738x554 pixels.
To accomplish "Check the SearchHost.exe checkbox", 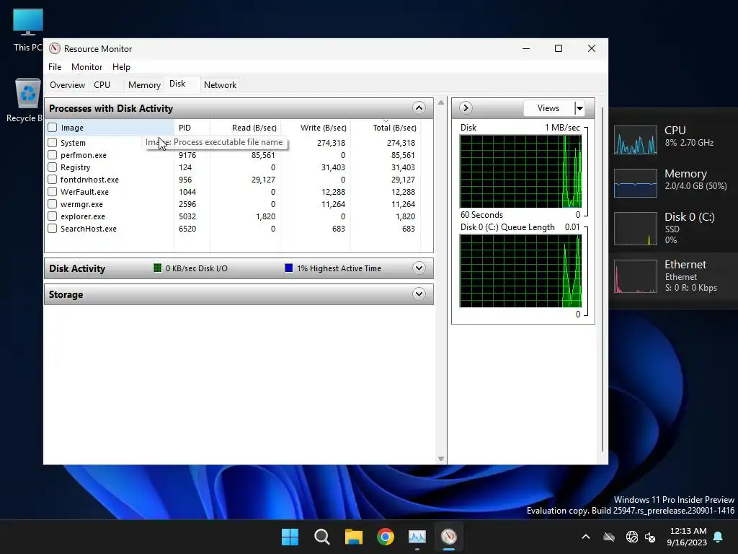I will (x=52, y=228).
